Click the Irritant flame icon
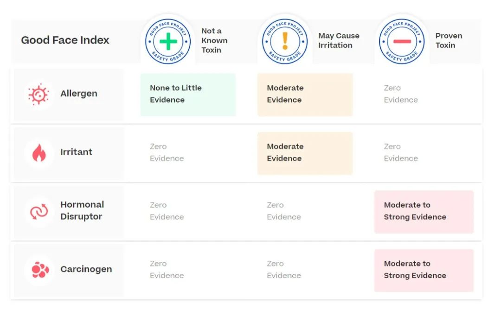501x311 pixels. click(39, 152)
